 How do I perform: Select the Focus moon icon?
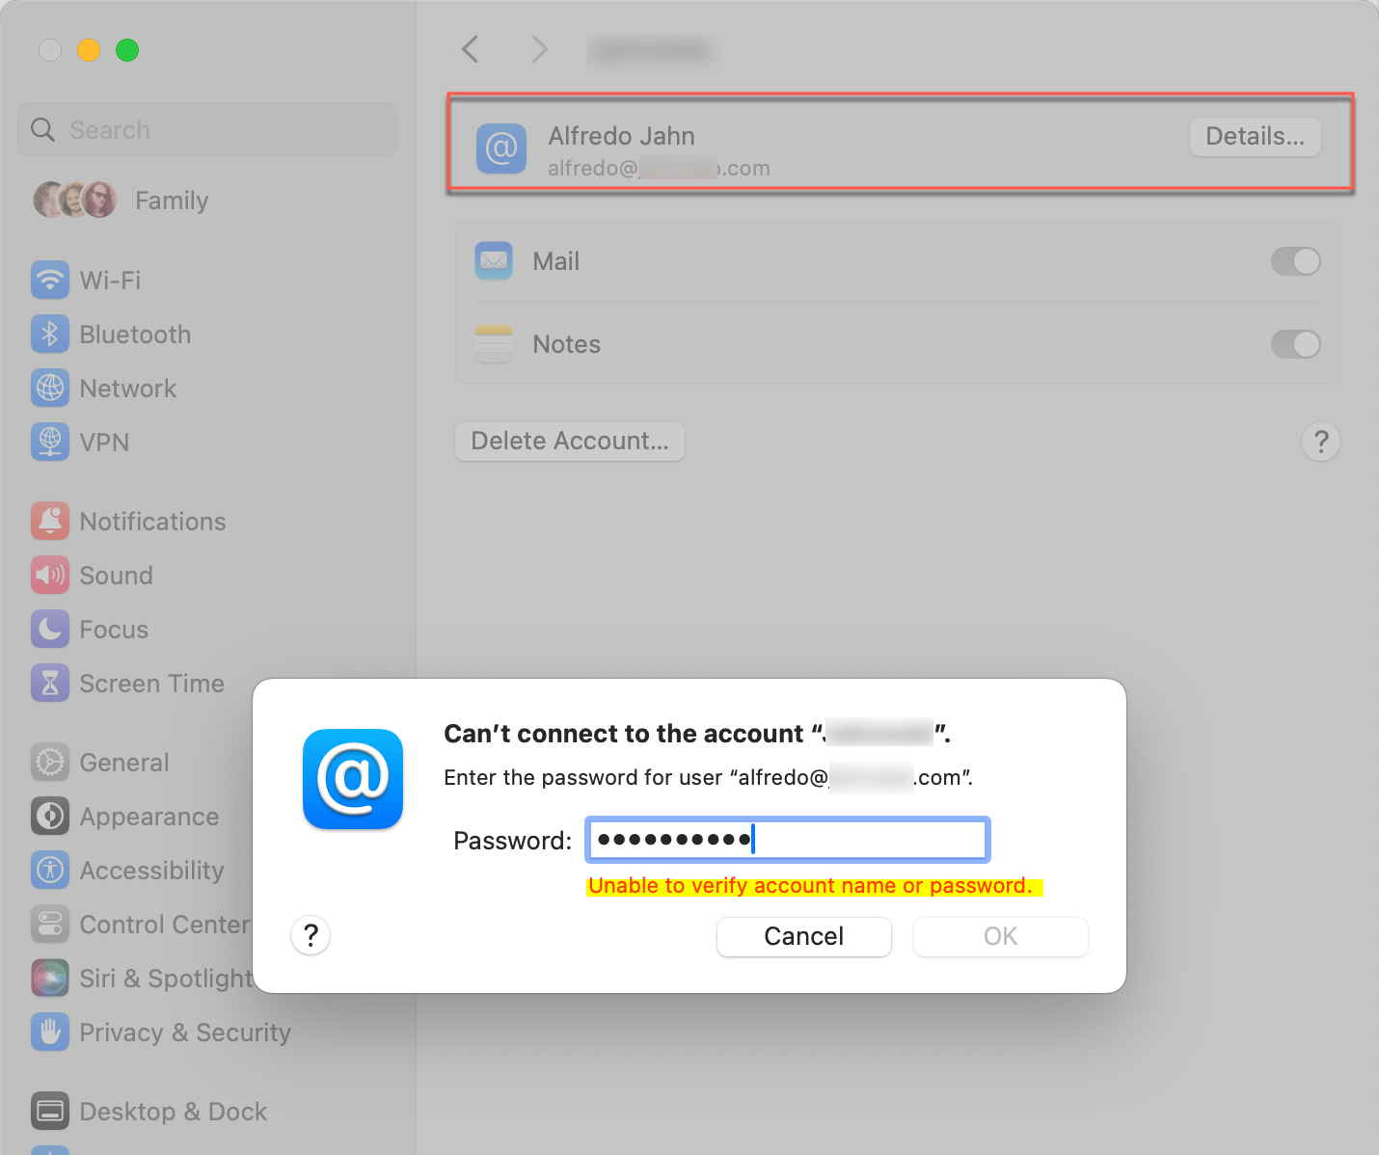[x=50, y=629]
